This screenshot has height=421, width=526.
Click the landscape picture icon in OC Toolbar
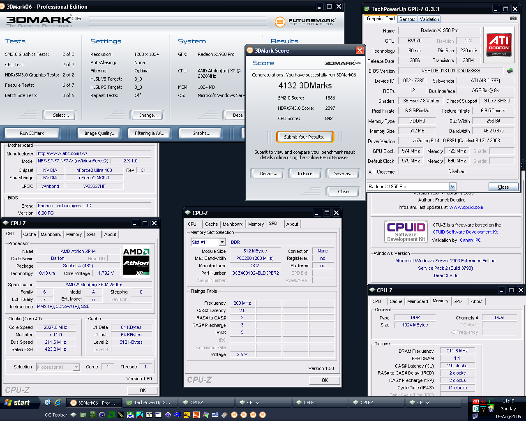pyautogui.click(x=140, y=415)
